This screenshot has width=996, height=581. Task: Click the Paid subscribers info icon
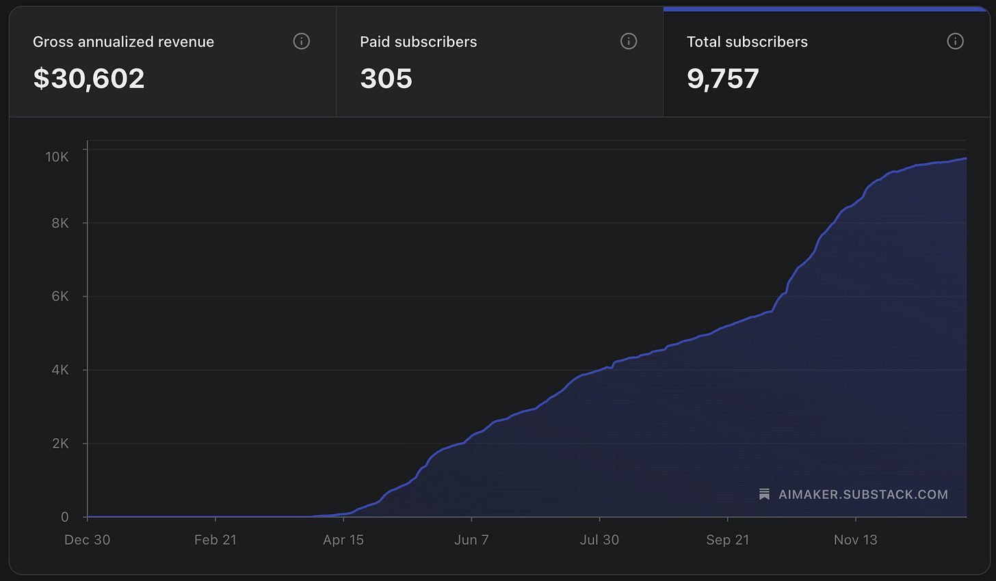[x=628, y=41]
